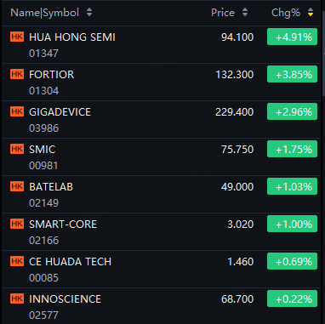Viewport: 325px width, 324px height.
Task: Open BATELAB stock quote
Action: 161,194
